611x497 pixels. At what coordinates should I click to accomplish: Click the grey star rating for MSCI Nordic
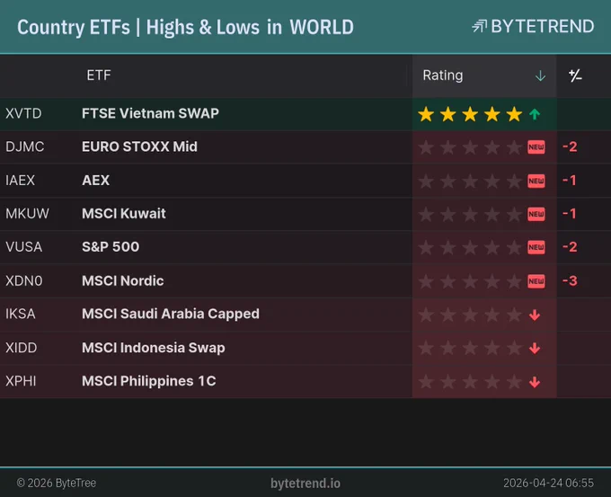click(x=470, y=281)
